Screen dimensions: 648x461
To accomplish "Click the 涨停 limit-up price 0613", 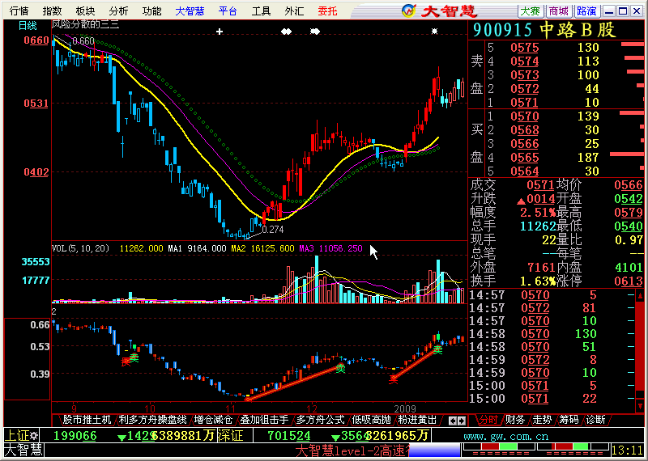I will tap(629, 281).
